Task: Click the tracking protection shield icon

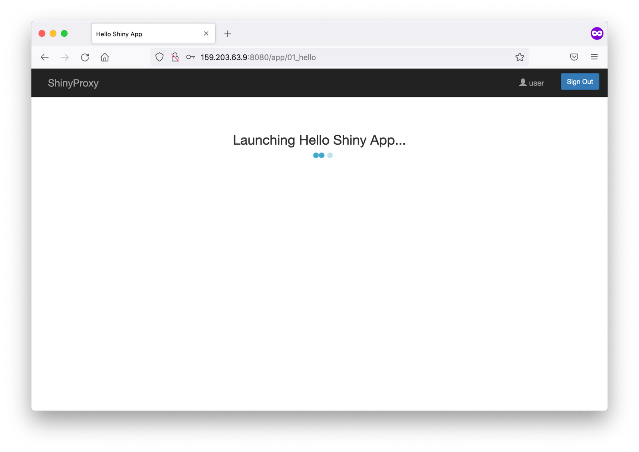Action: coord(159,57)
